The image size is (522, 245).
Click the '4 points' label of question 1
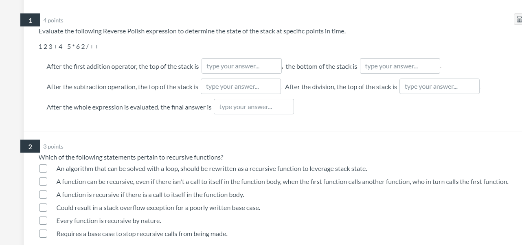click(53, 20)
